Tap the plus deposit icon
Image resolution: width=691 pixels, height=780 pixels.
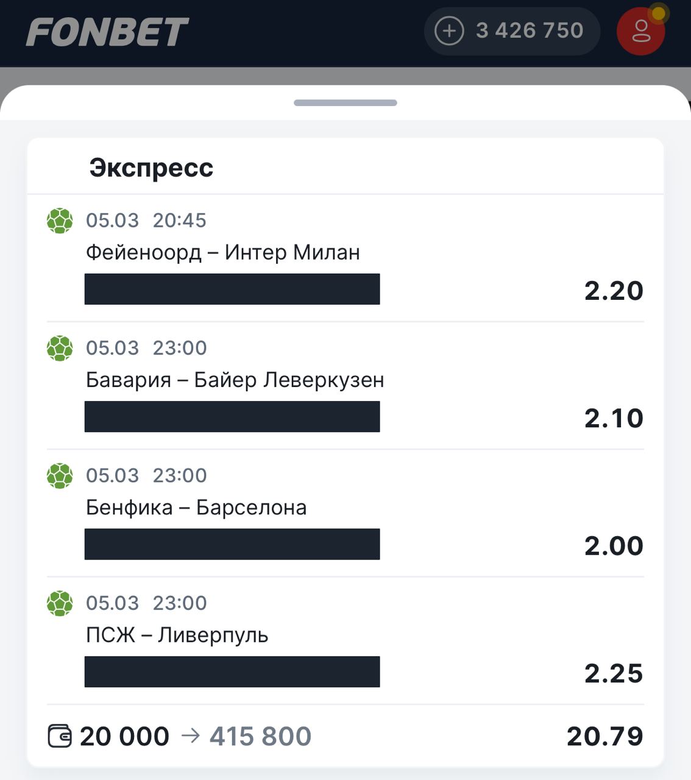[x=449, y=30]
